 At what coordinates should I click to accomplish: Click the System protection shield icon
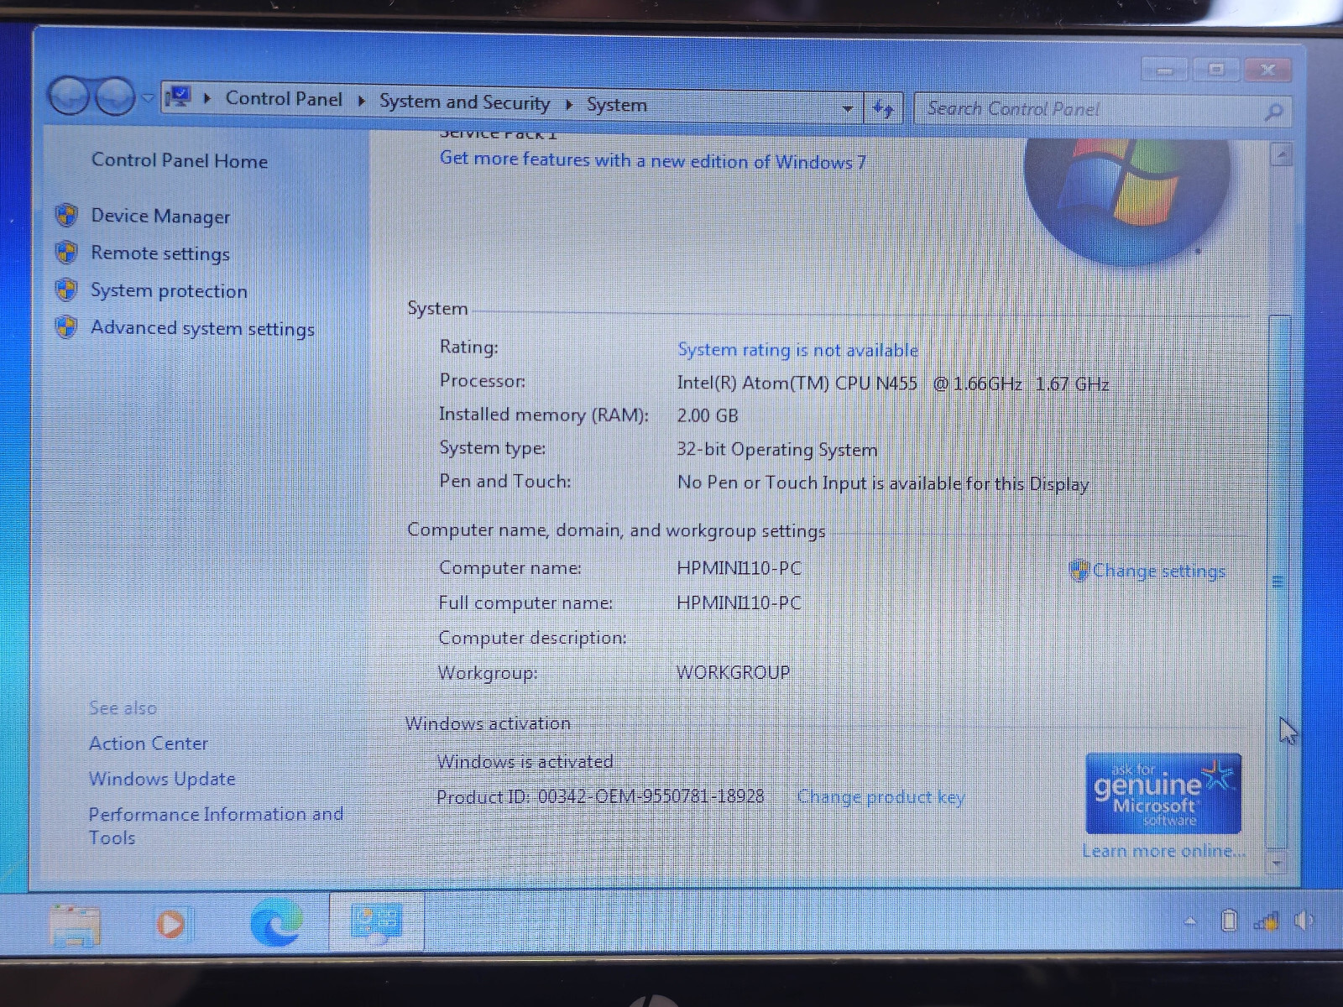point(67,290)
